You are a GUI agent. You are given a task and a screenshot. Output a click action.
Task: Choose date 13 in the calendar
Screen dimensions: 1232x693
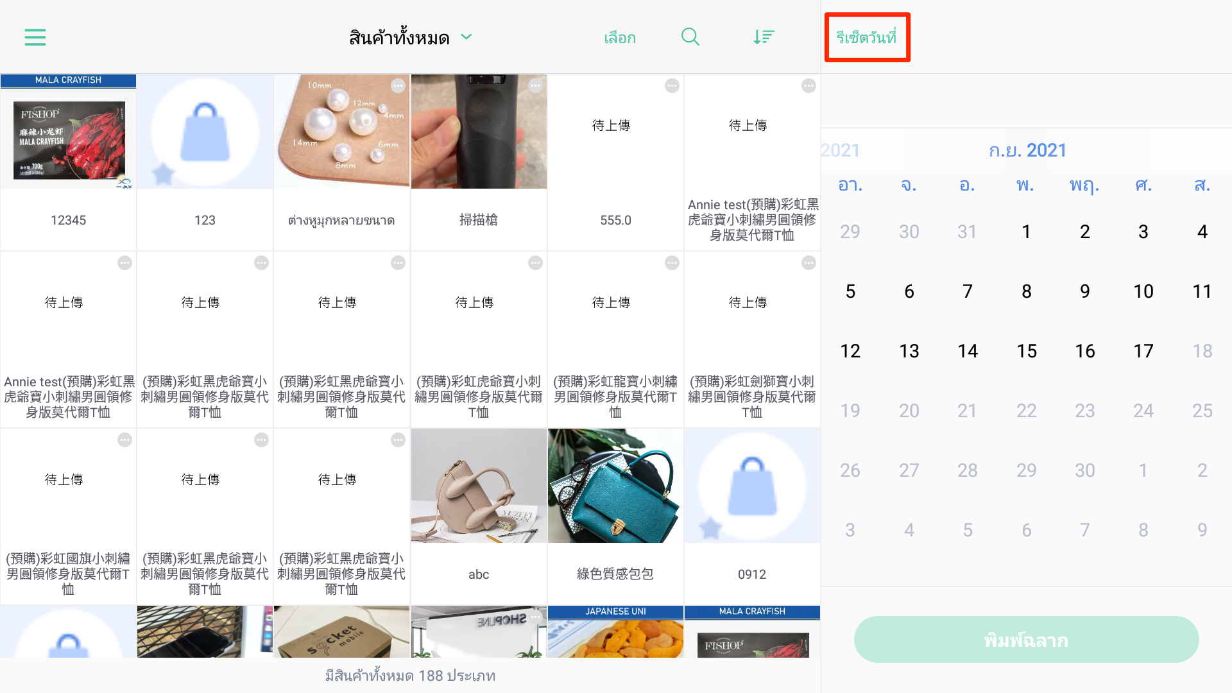(x=909, y=351)
